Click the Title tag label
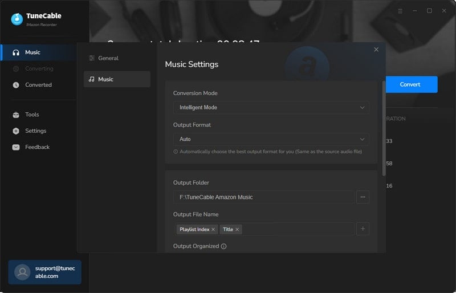 pos(228,229)
